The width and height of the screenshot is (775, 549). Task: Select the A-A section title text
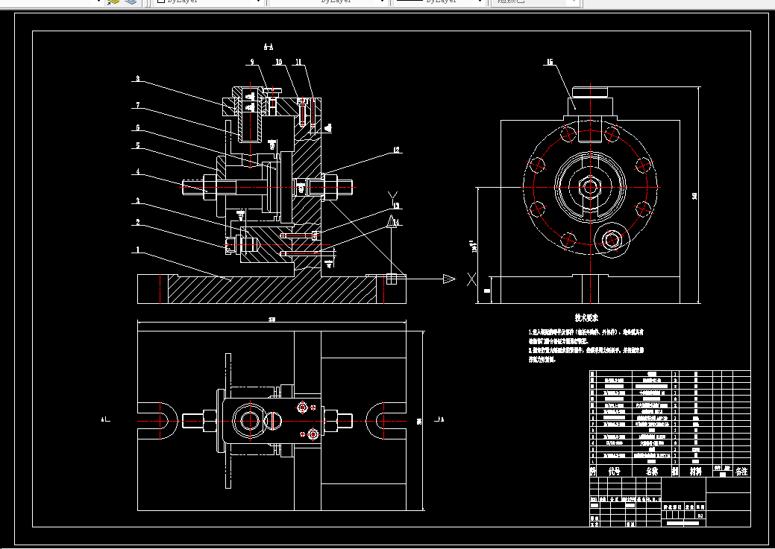pyautogui.click(x=269, y=48)
